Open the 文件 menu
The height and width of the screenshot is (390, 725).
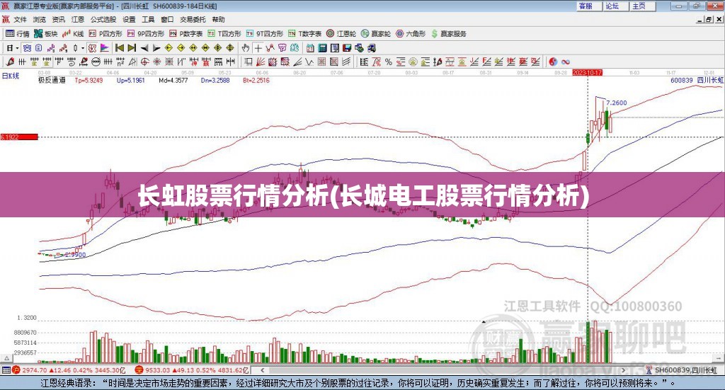coord(20,19)
